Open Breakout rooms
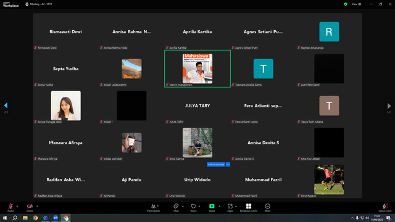Viewport: 395px width, 222px height. [x=249, y=208]
